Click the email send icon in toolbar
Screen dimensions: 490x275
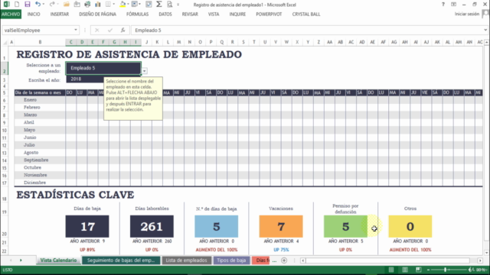(x=77, y=5)
